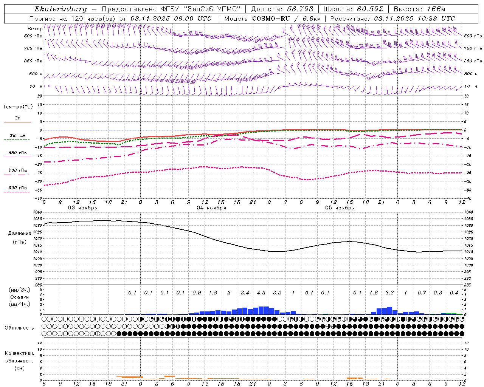Click the 'Тем-ра(°C)' temperature panel label
Image resolution: width=484 pixels, height=387 pixels.
(18, 107)
